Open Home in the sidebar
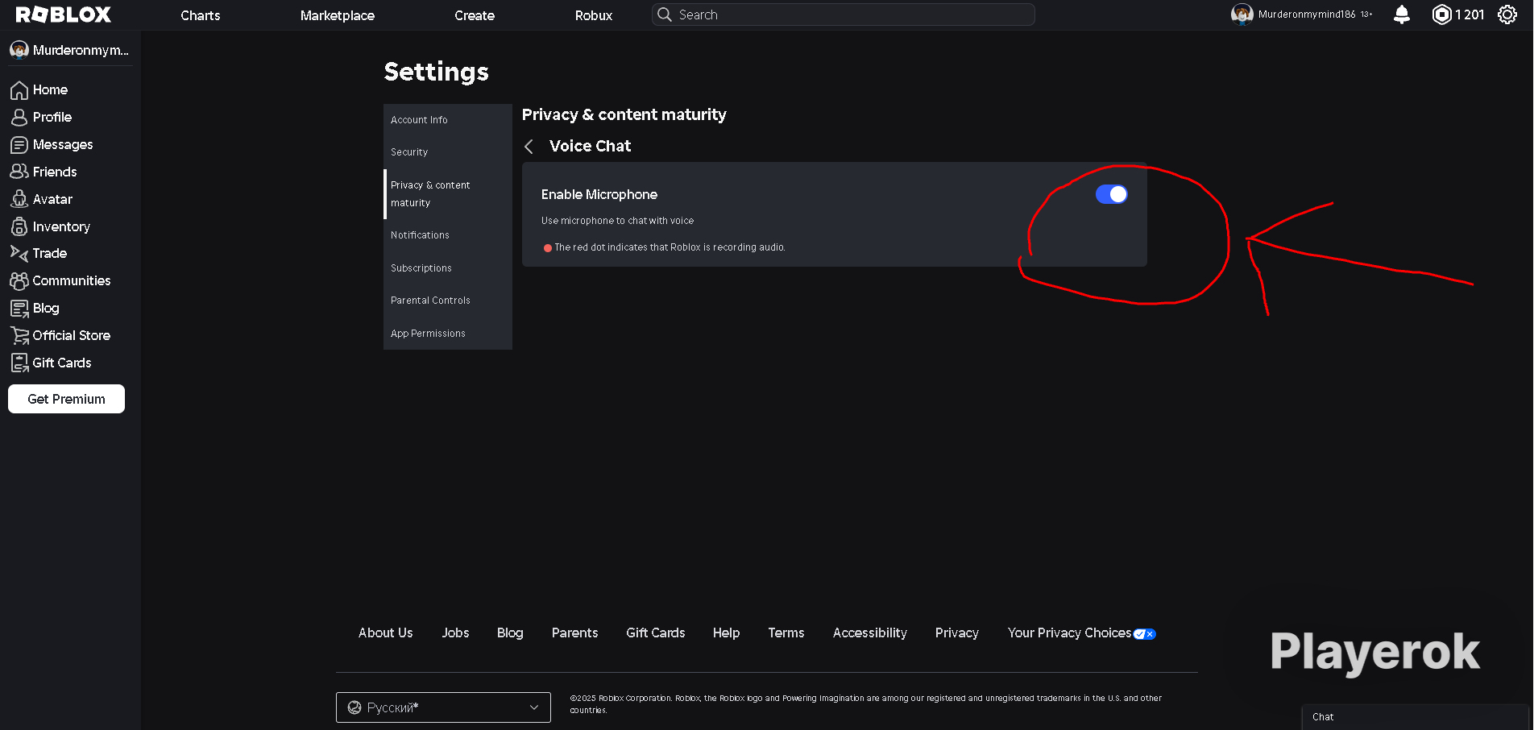The height and width of the screenshot is (730, 1534). tap(50, 89)
